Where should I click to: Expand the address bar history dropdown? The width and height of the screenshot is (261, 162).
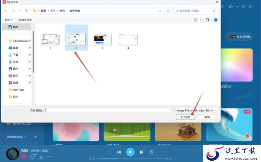tap(160, 11)
